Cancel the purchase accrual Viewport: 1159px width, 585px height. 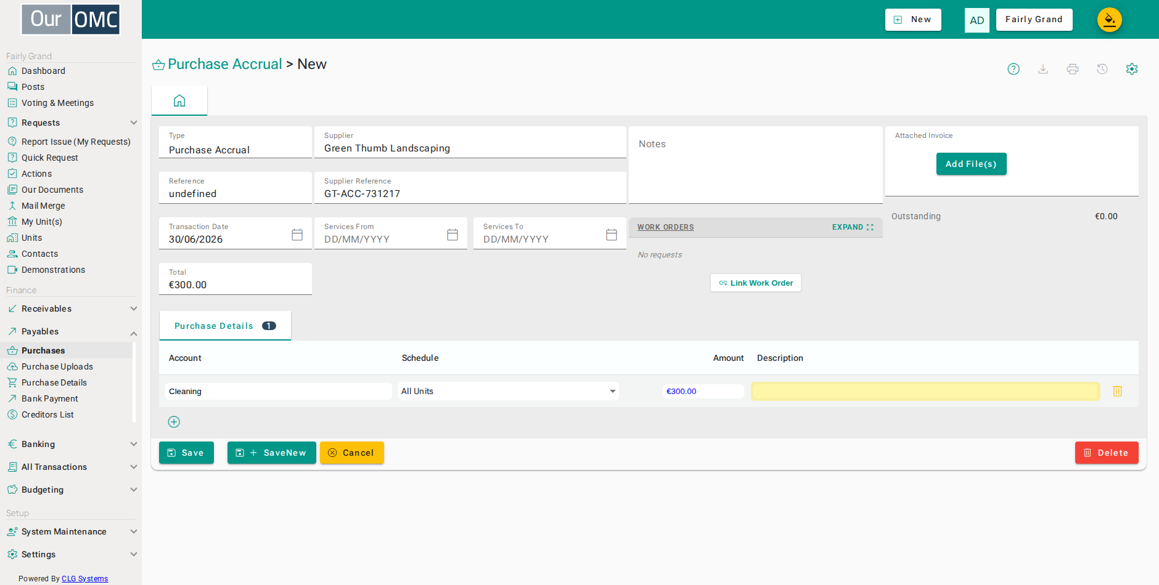[352, 453]
